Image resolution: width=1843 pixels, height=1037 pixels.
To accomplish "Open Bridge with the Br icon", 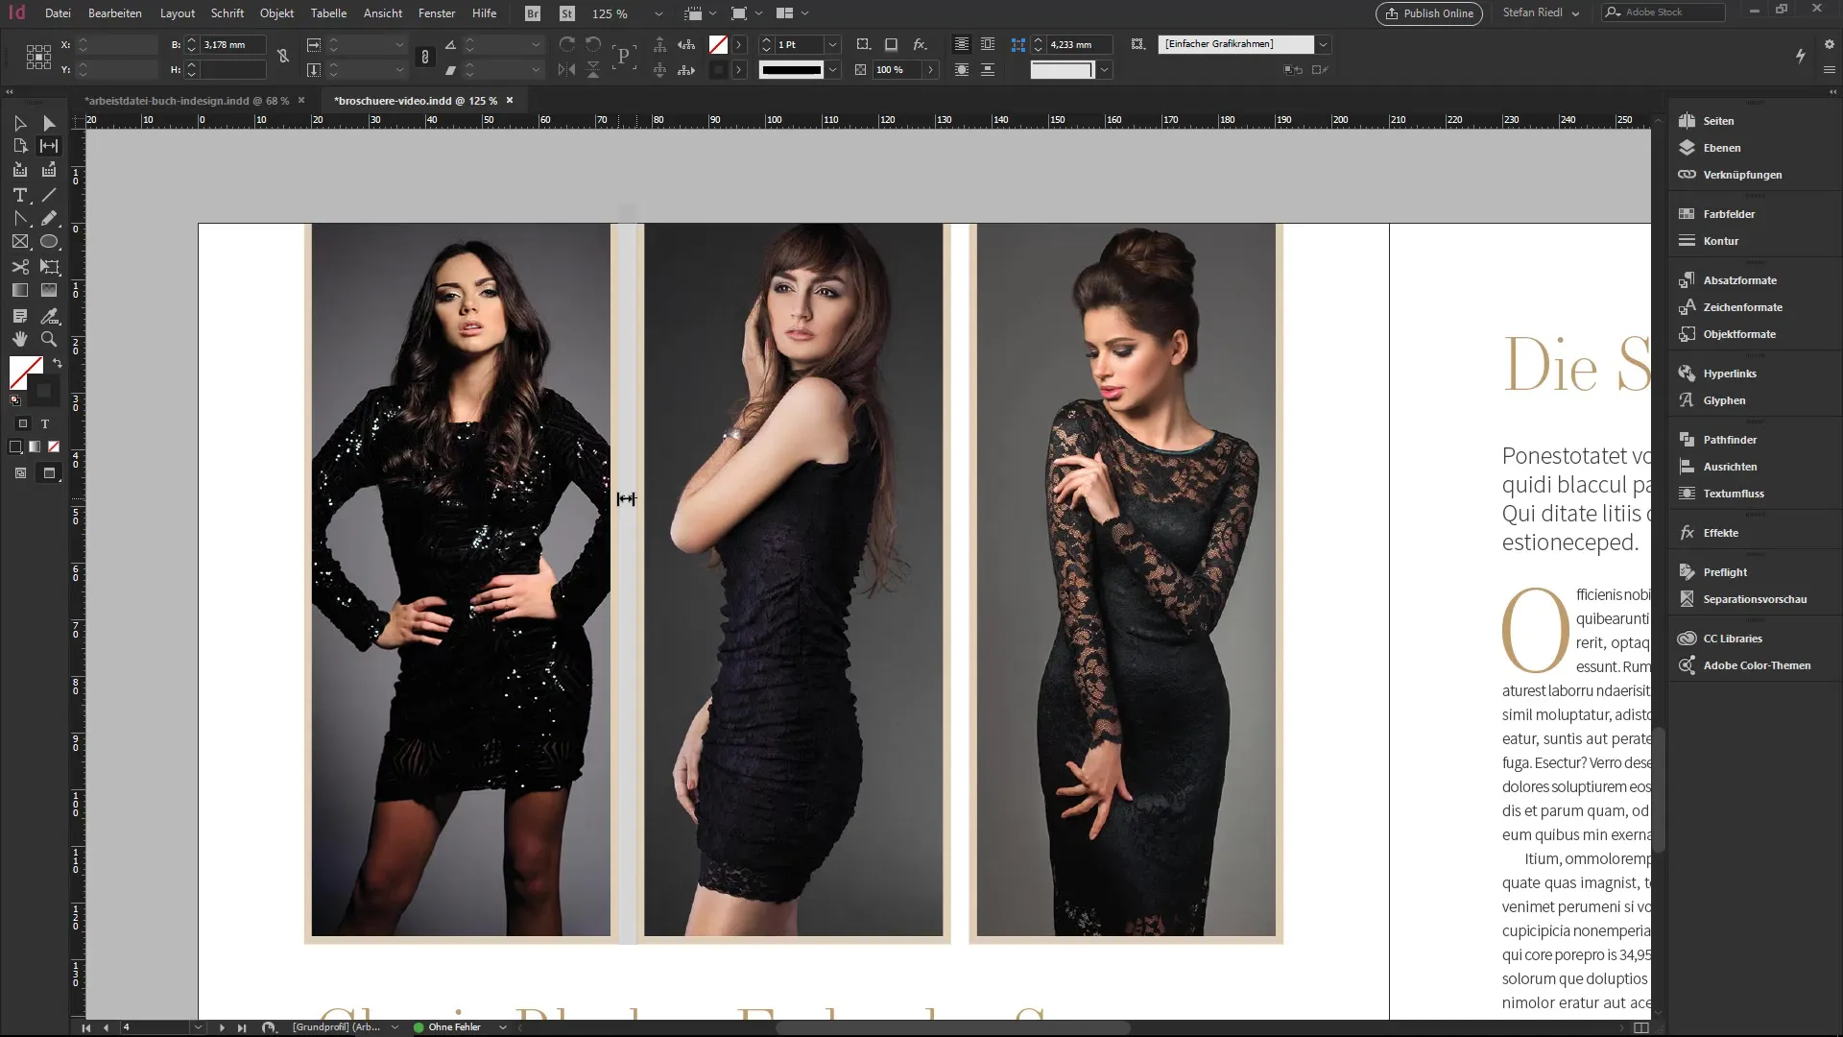I will click(x=533, y=13).
